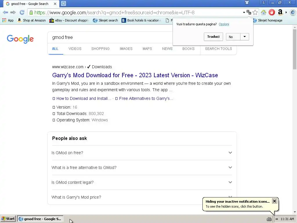Switch to the SHOPPING tab

coord(100,49)
